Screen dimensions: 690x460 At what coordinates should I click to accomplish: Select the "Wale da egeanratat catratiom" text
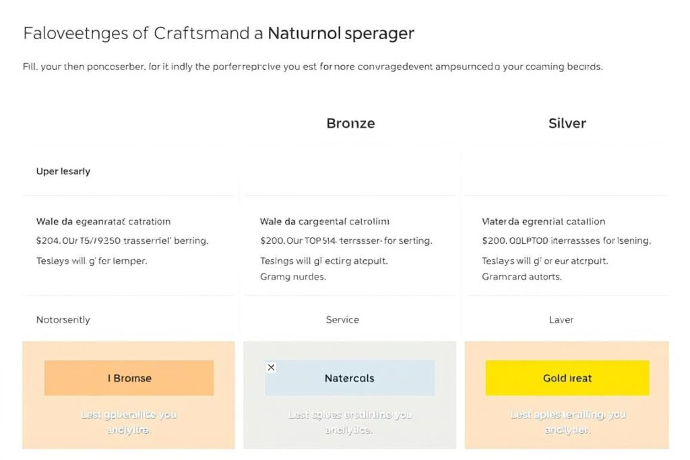click(x=103, y=221)
